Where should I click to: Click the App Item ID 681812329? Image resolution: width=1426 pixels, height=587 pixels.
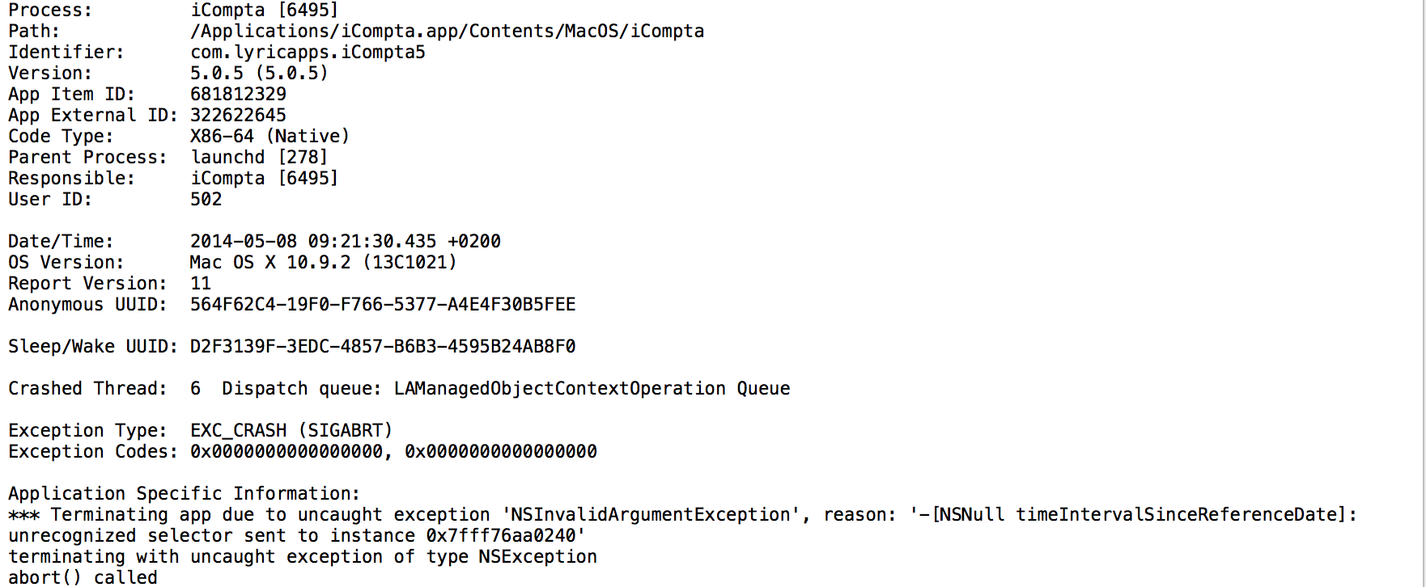pyautogui.click(x=238, y=95)
